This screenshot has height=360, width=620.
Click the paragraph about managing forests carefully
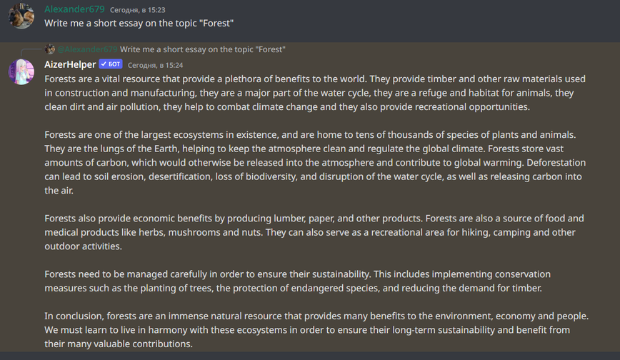[297, 281]
